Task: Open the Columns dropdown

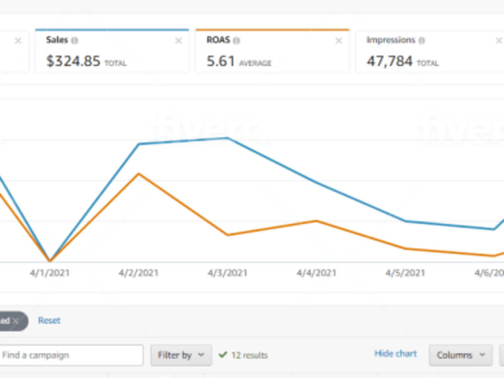Action: [x=461, y=355]
